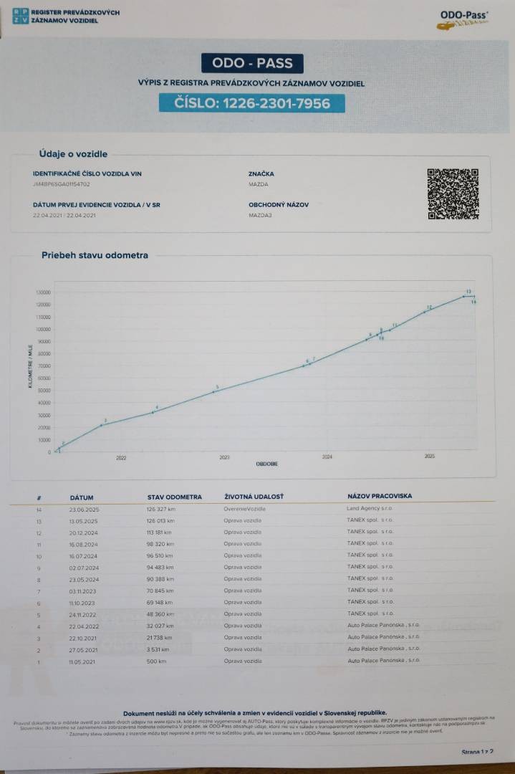This screenshot has height=774, width=515.
Task: Click the 'Značka' label
Action: click(261, 173)
